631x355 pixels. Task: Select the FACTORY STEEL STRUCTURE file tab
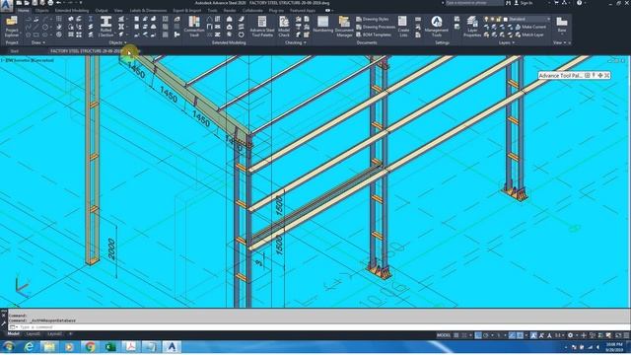(87, 51)
